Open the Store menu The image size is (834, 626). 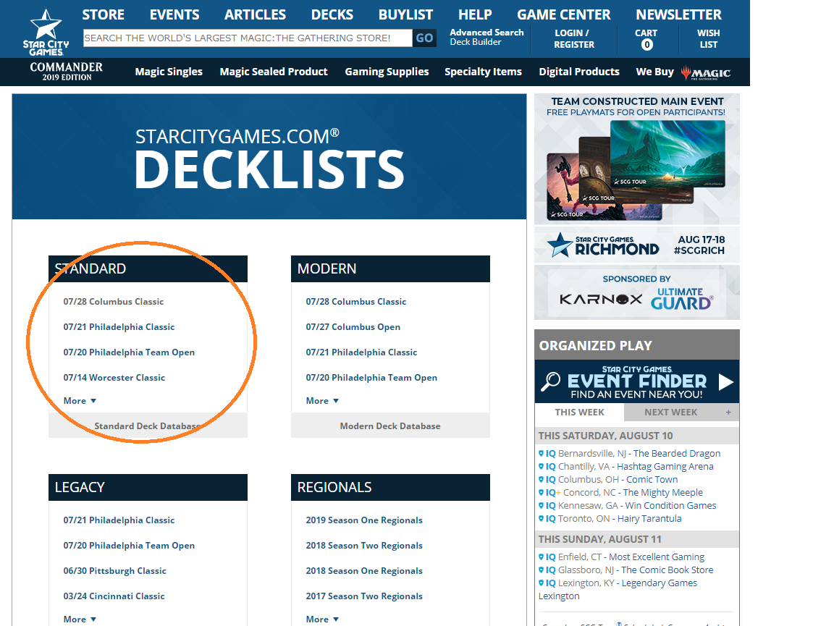[x=104, y=15]
